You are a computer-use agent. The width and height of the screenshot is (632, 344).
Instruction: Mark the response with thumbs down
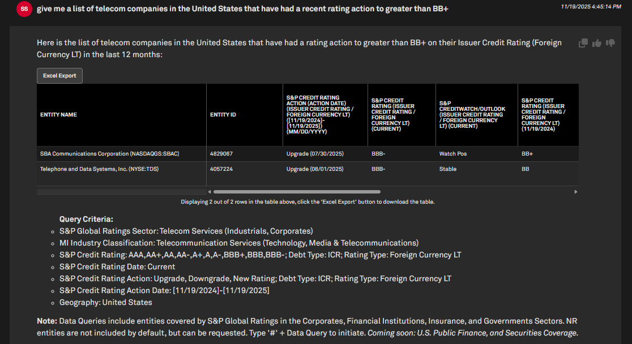610,43
